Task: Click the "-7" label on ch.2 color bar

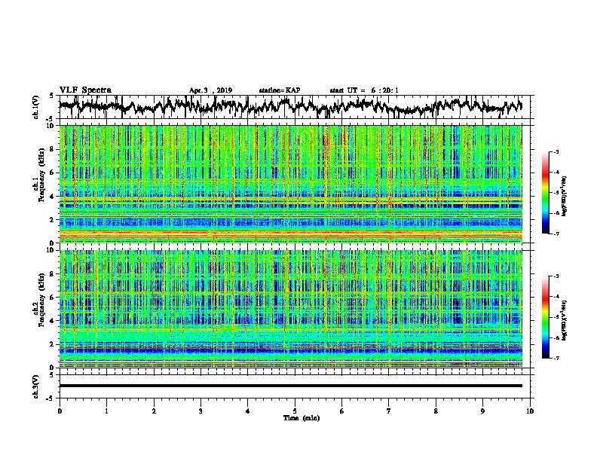Action: point(556,358)
